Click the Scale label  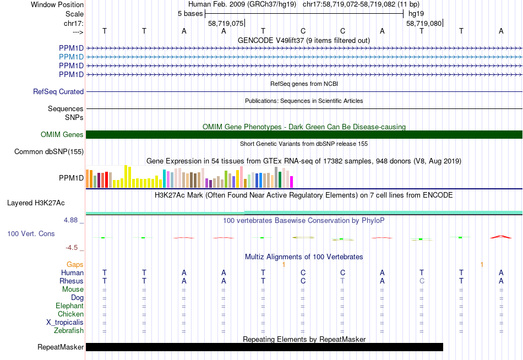(x=74, y=14)
